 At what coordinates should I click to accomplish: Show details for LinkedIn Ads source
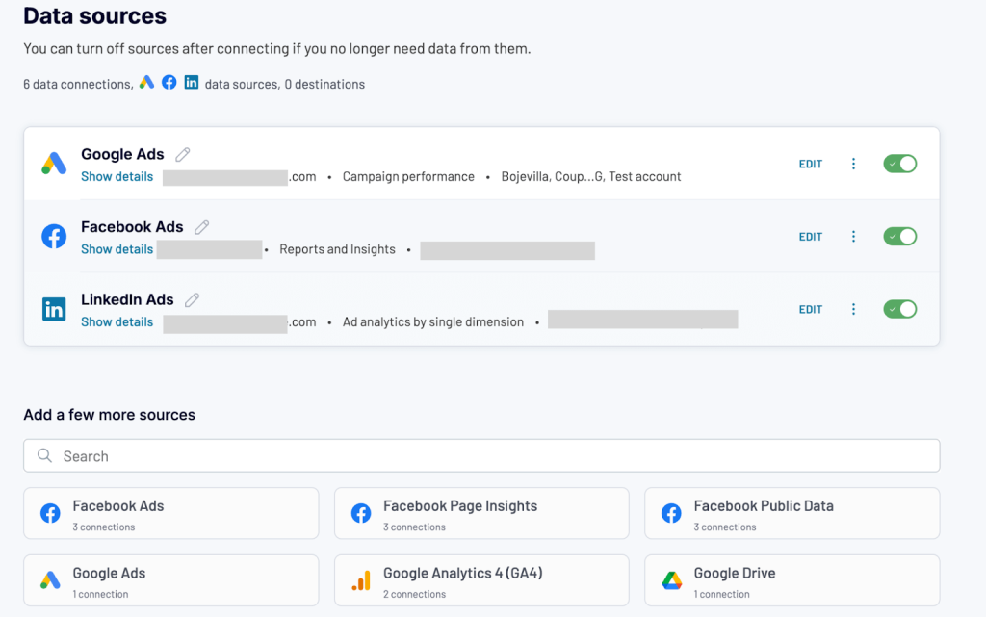pos(117,321)
